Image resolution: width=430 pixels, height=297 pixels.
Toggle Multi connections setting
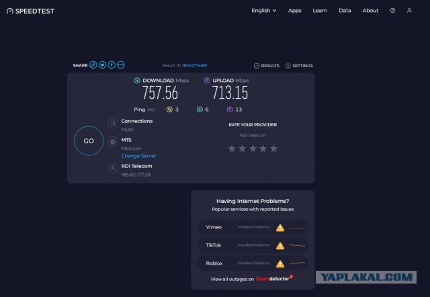tap(127, 130)
